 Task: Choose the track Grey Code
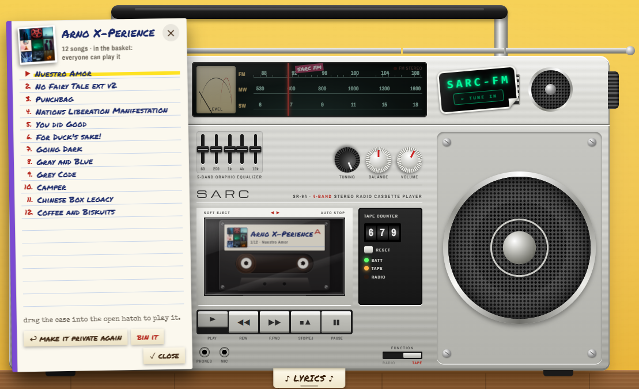point(102,174)
